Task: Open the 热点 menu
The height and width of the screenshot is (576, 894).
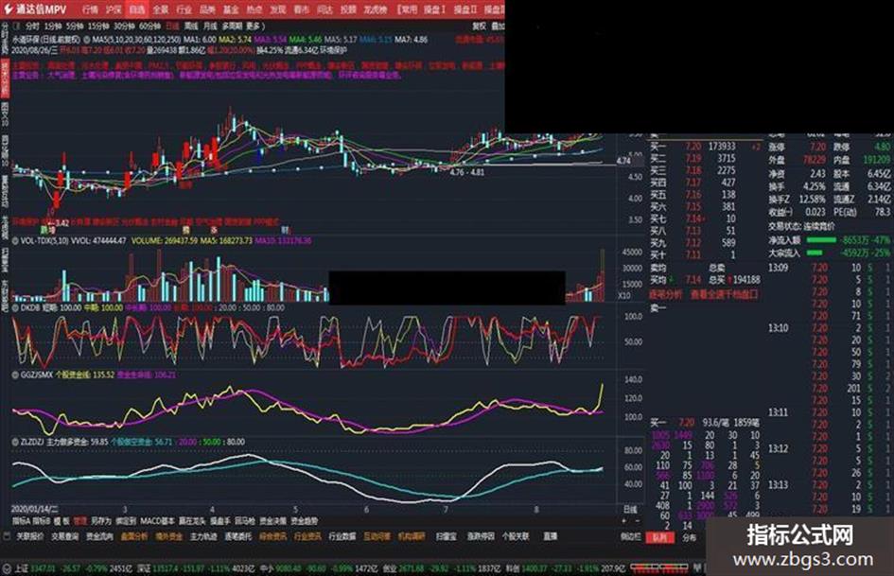Action: pyautogui.click(x=254, y=9)
